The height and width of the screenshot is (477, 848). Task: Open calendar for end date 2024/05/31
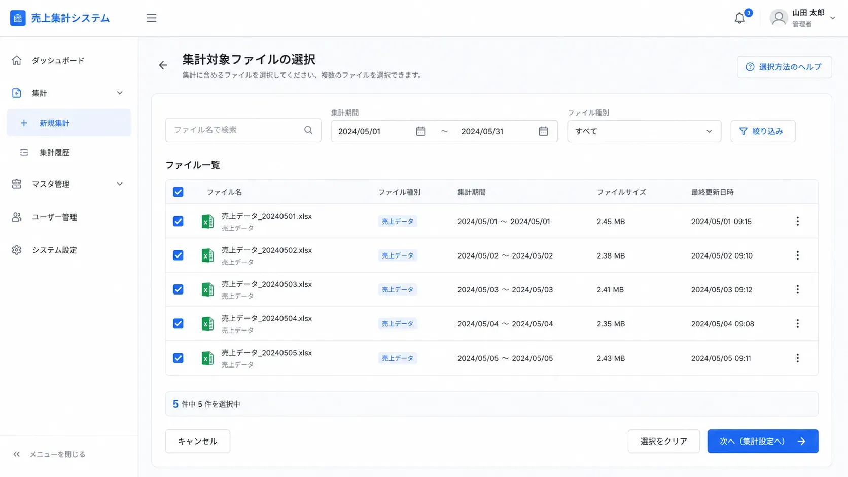[x=543, y=131]
